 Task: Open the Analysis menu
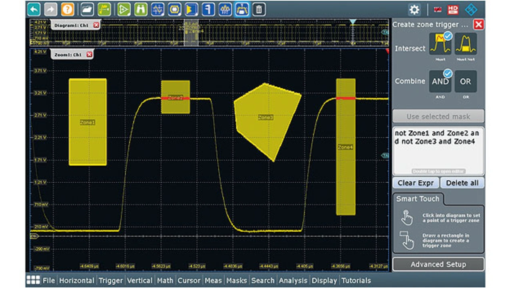pos(293,280)
